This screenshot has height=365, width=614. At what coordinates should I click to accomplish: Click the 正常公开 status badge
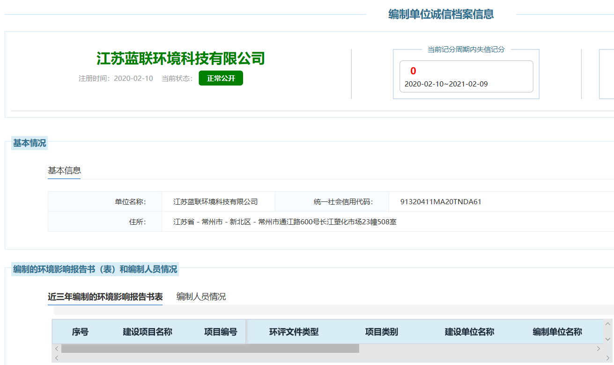pyautogui.click(x=221, y=78)
